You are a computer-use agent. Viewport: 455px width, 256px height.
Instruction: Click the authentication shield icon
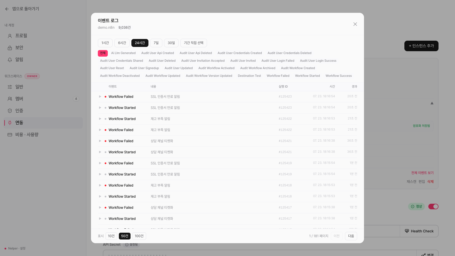10,111
